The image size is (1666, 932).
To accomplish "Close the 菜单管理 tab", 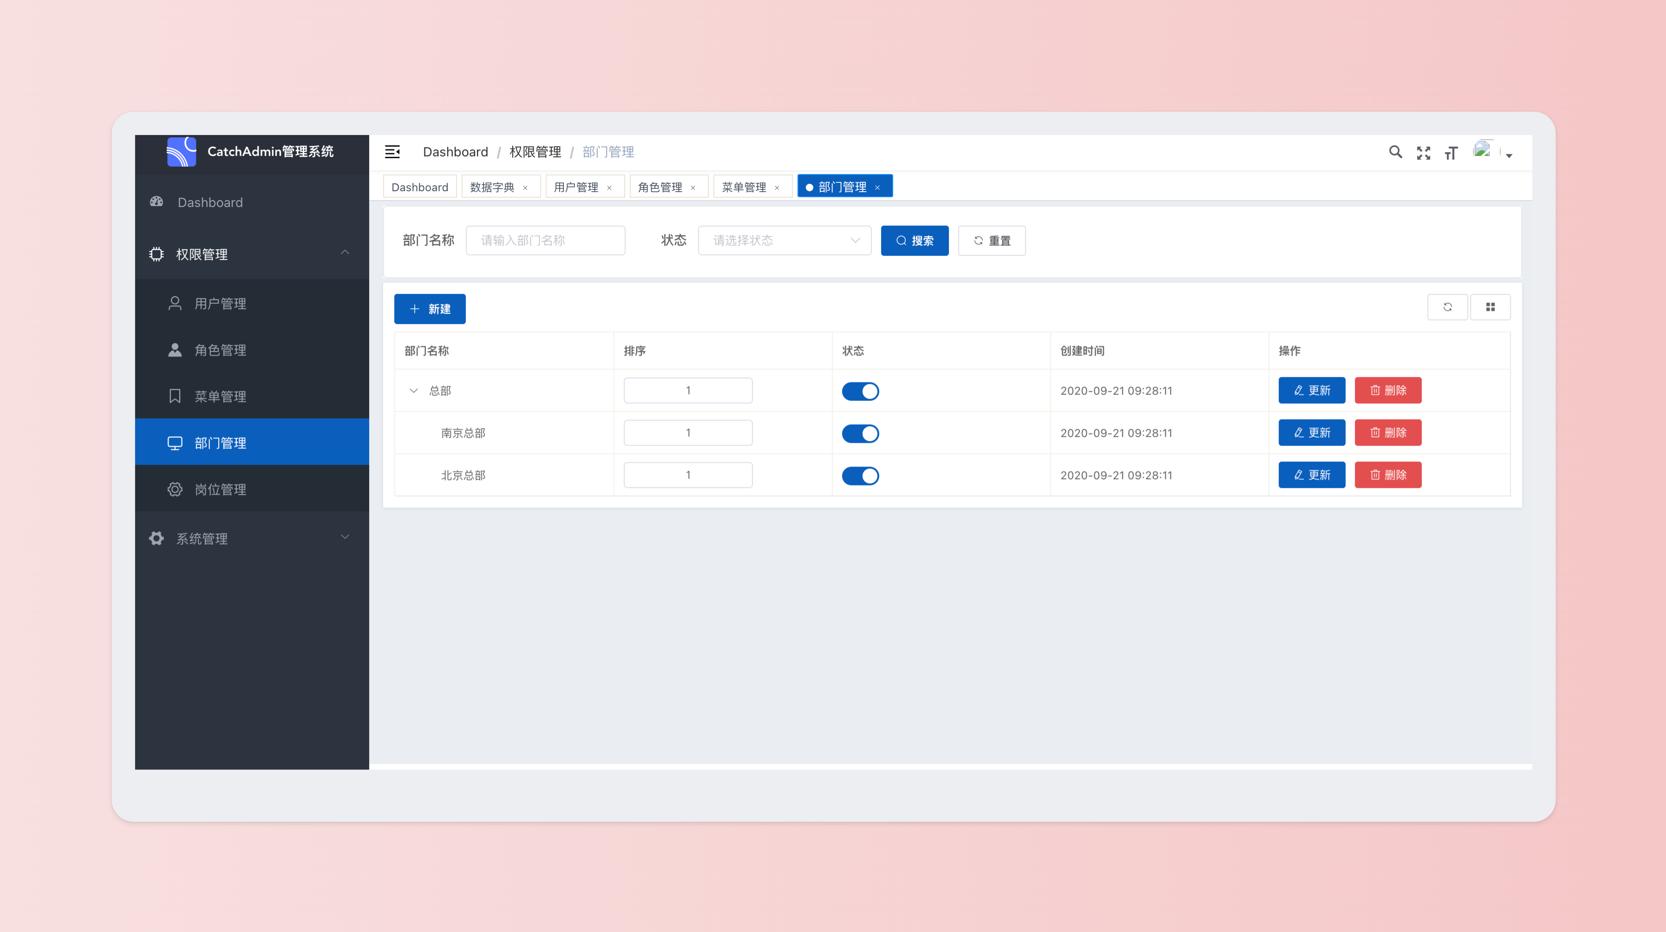I will coord(777,188).
